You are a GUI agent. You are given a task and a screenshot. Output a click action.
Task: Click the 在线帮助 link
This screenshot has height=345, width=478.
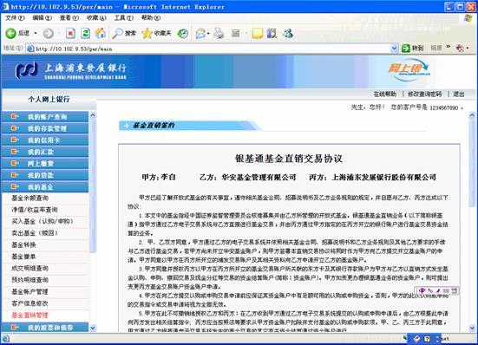click(x=384, y=94)
